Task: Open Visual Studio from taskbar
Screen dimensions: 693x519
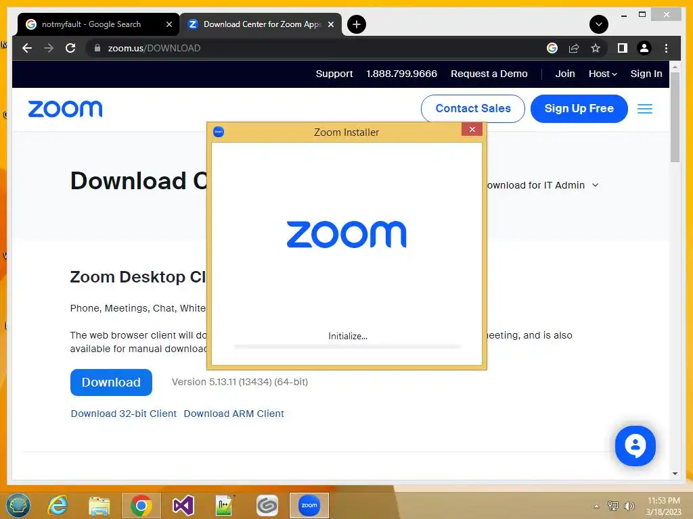Action: [x=183, y=505]
